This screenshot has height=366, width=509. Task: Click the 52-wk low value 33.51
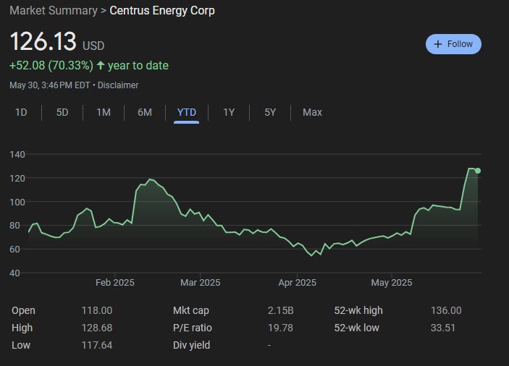(x=443, y=328)
